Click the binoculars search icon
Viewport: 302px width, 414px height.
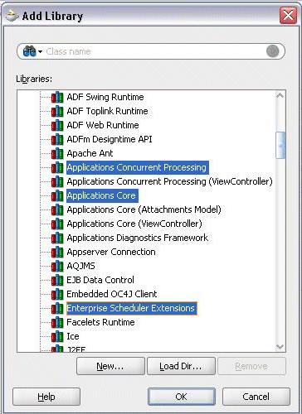click(x=29, y=51)
